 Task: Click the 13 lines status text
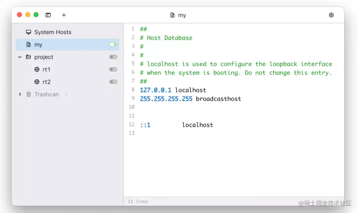pyautogui.click(x=138, y=201)
